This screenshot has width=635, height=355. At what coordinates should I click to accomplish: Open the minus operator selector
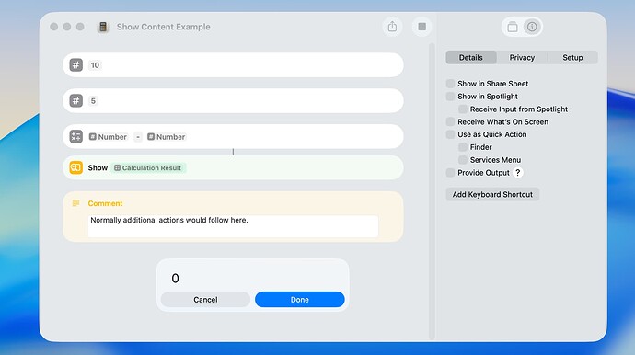138,137
